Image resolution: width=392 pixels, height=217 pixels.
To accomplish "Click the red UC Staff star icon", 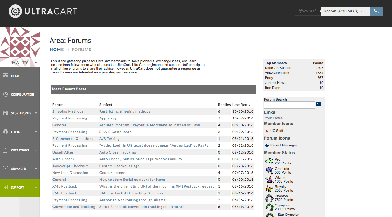I will click(x=267, y=131).
